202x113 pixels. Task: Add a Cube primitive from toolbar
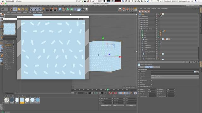pos(60,9)
